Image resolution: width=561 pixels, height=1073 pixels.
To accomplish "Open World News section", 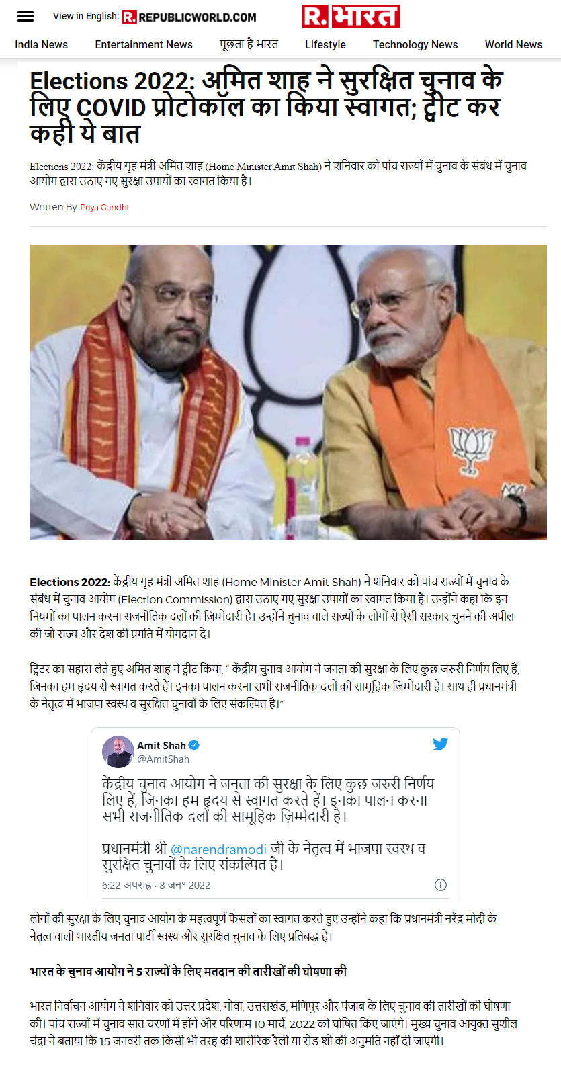I will pyautogui.click(x=513, y=44).
